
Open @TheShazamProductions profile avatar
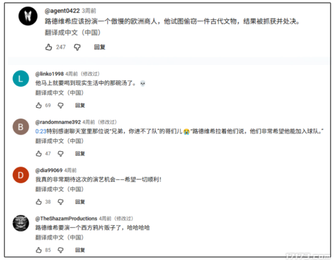click(21, 223)
